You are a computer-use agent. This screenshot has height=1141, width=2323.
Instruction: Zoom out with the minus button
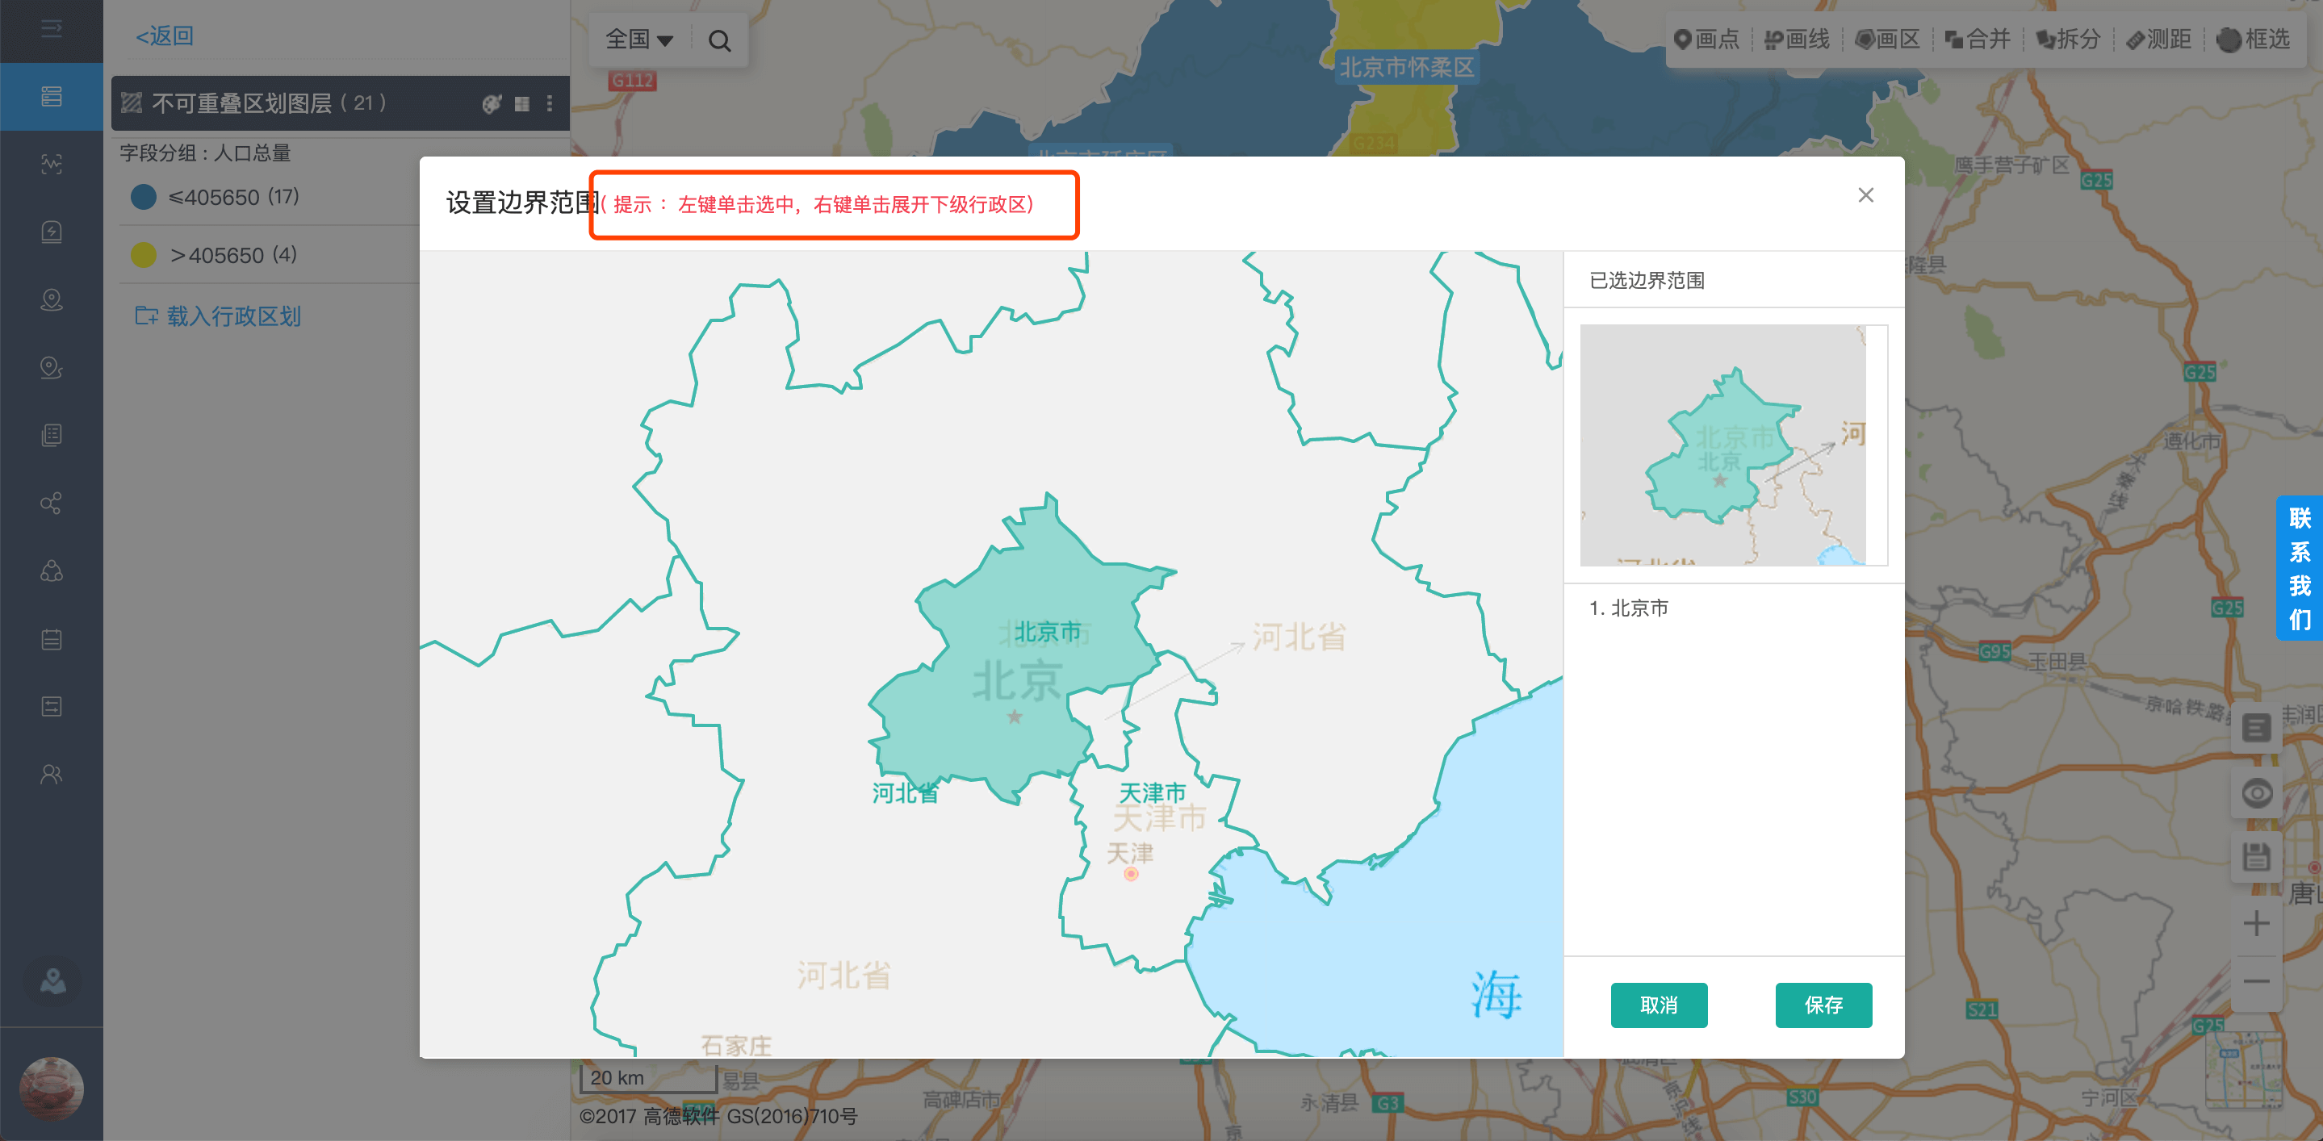[2256, 981]
